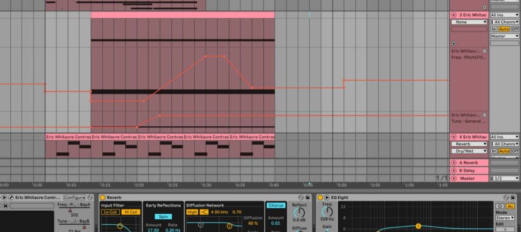Remove the Freq - PitchLFO automation lane
This screenshot has height=232, width=521.
pos(484,51)
